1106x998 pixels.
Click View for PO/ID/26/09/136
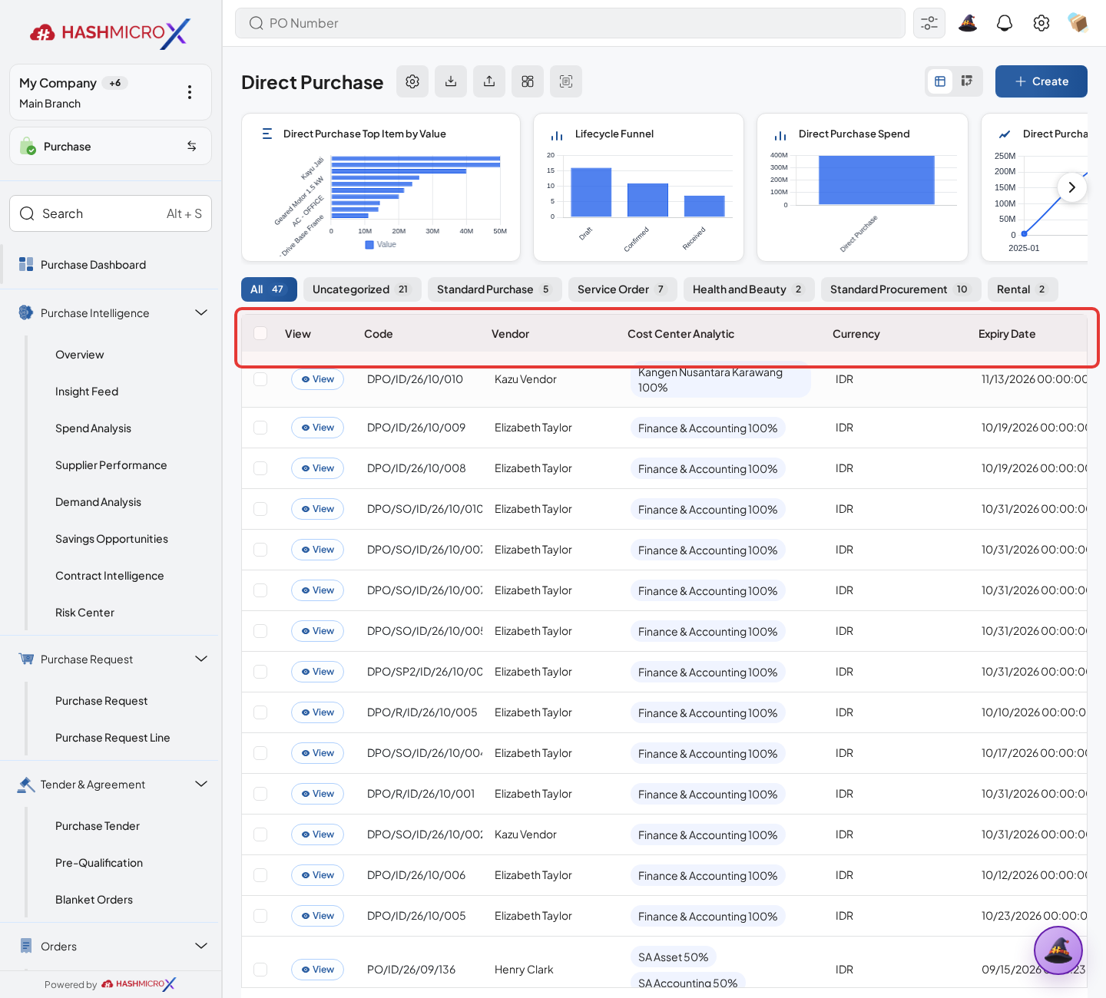click(317, 970)
